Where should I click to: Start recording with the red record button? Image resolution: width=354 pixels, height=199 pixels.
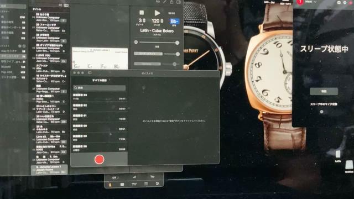99,159
